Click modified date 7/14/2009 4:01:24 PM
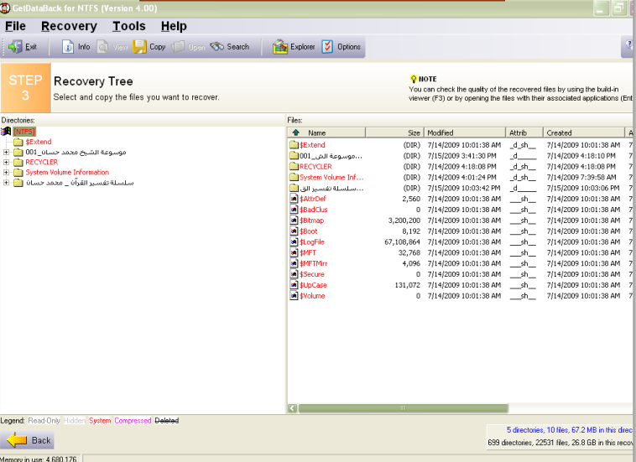Image resolution: width=636 pixels, height=462 pixels. point(461,177)
